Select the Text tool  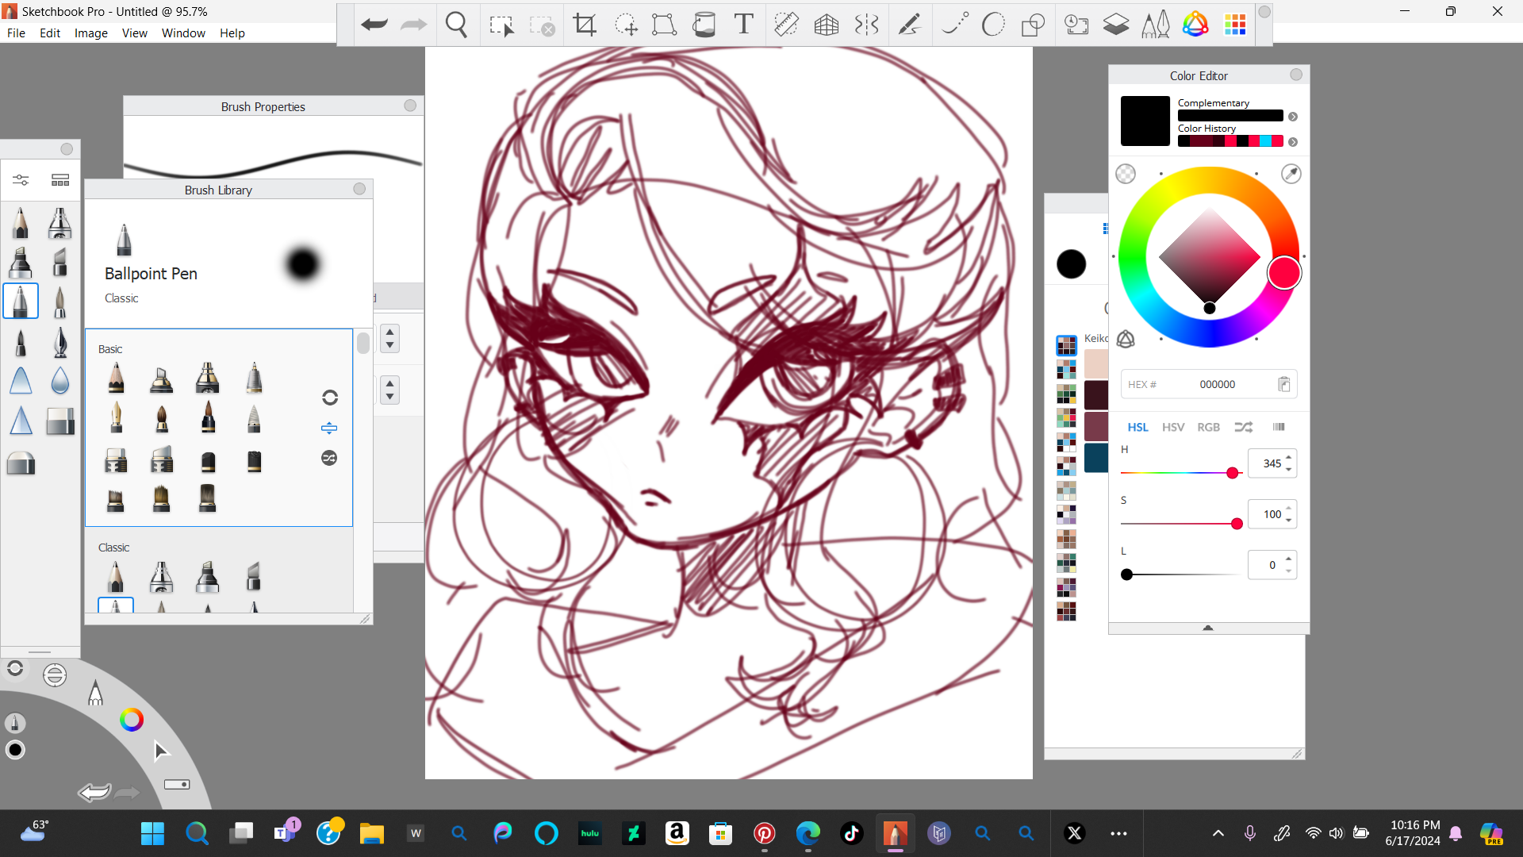click(x=743, y=25)
